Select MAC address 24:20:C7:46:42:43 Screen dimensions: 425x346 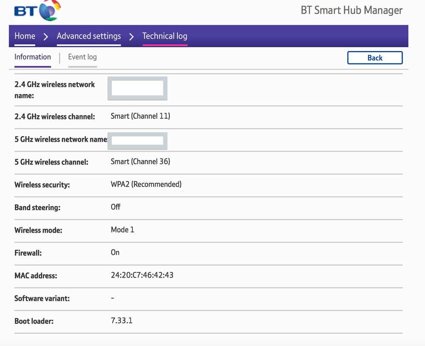[x=142, y=275]
